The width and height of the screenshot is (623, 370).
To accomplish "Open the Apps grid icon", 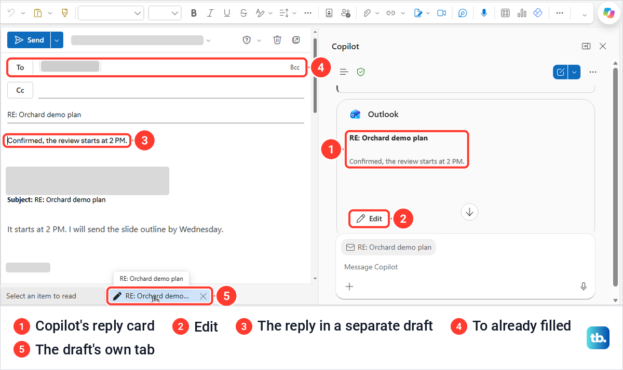I will point(505,13).
